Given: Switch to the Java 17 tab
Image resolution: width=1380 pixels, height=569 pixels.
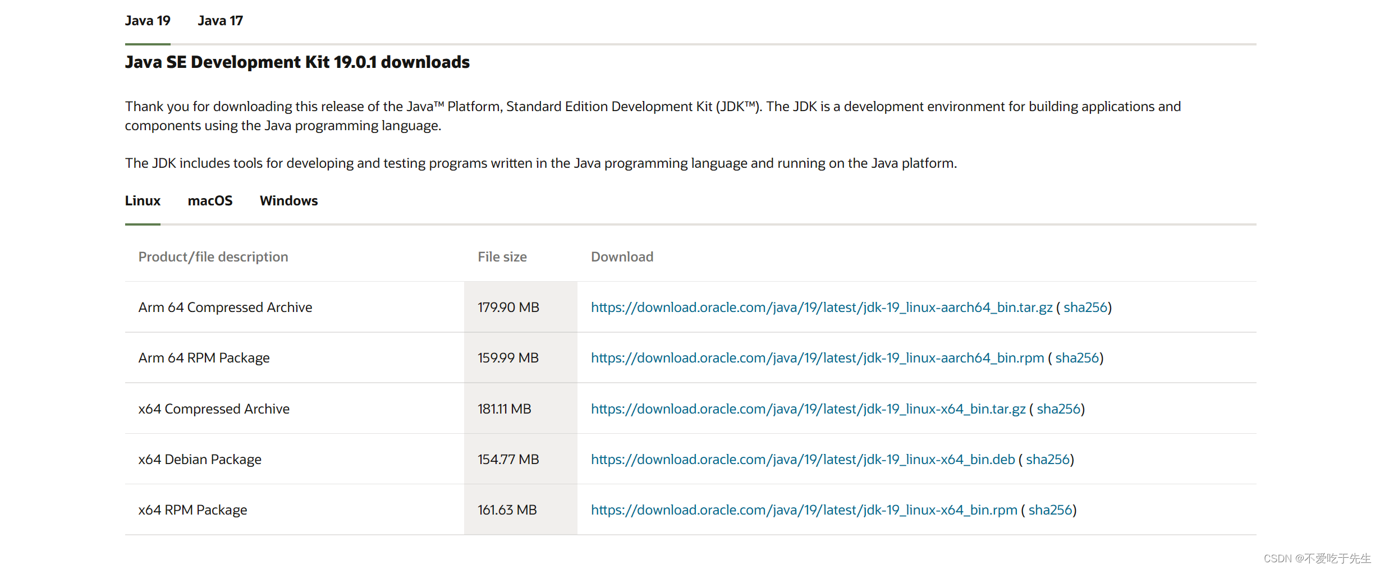Looking at the screenshot, I should pyautogui.click(x=220, y=21).
